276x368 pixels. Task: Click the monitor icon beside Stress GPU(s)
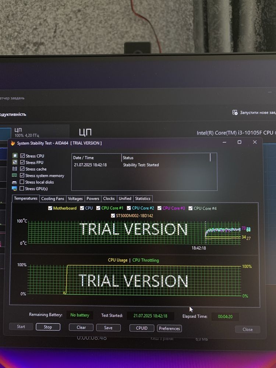pyautogui.click(x=14, y=188)
